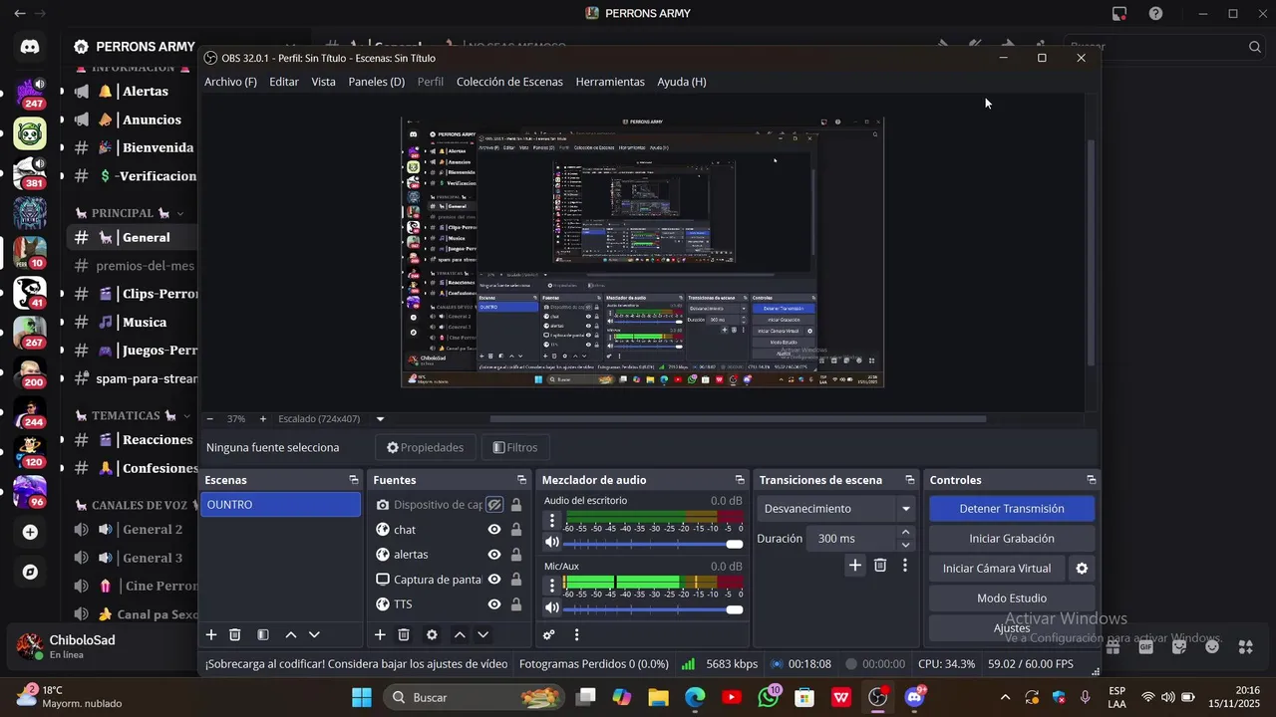Add a server in Discord sidebar
Screen dimensions: 1276x717
coord(30,533)
